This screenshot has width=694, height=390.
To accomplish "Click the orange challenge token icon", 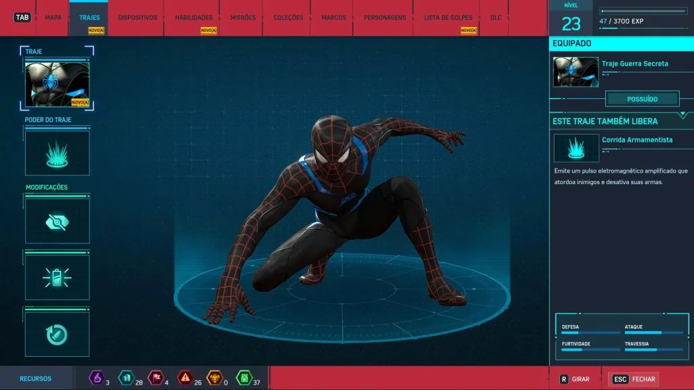I will click(215, 378).
